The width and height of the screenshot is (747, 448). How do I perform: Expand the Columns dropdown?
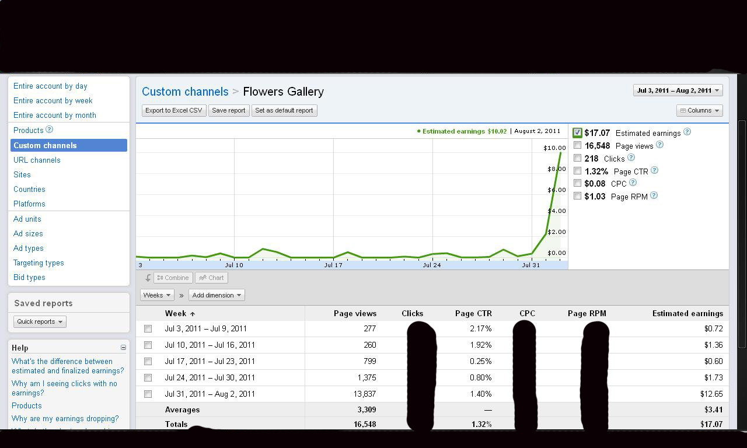[700, 111]
